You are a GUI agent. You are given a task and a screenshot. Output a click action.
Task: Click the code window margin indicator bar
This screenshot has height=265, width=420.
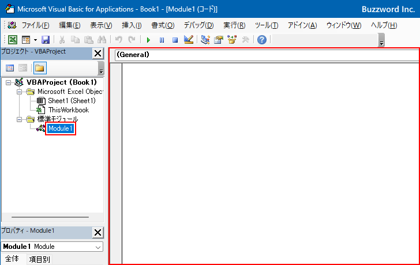pyautogui.click(x=116, y=163)
